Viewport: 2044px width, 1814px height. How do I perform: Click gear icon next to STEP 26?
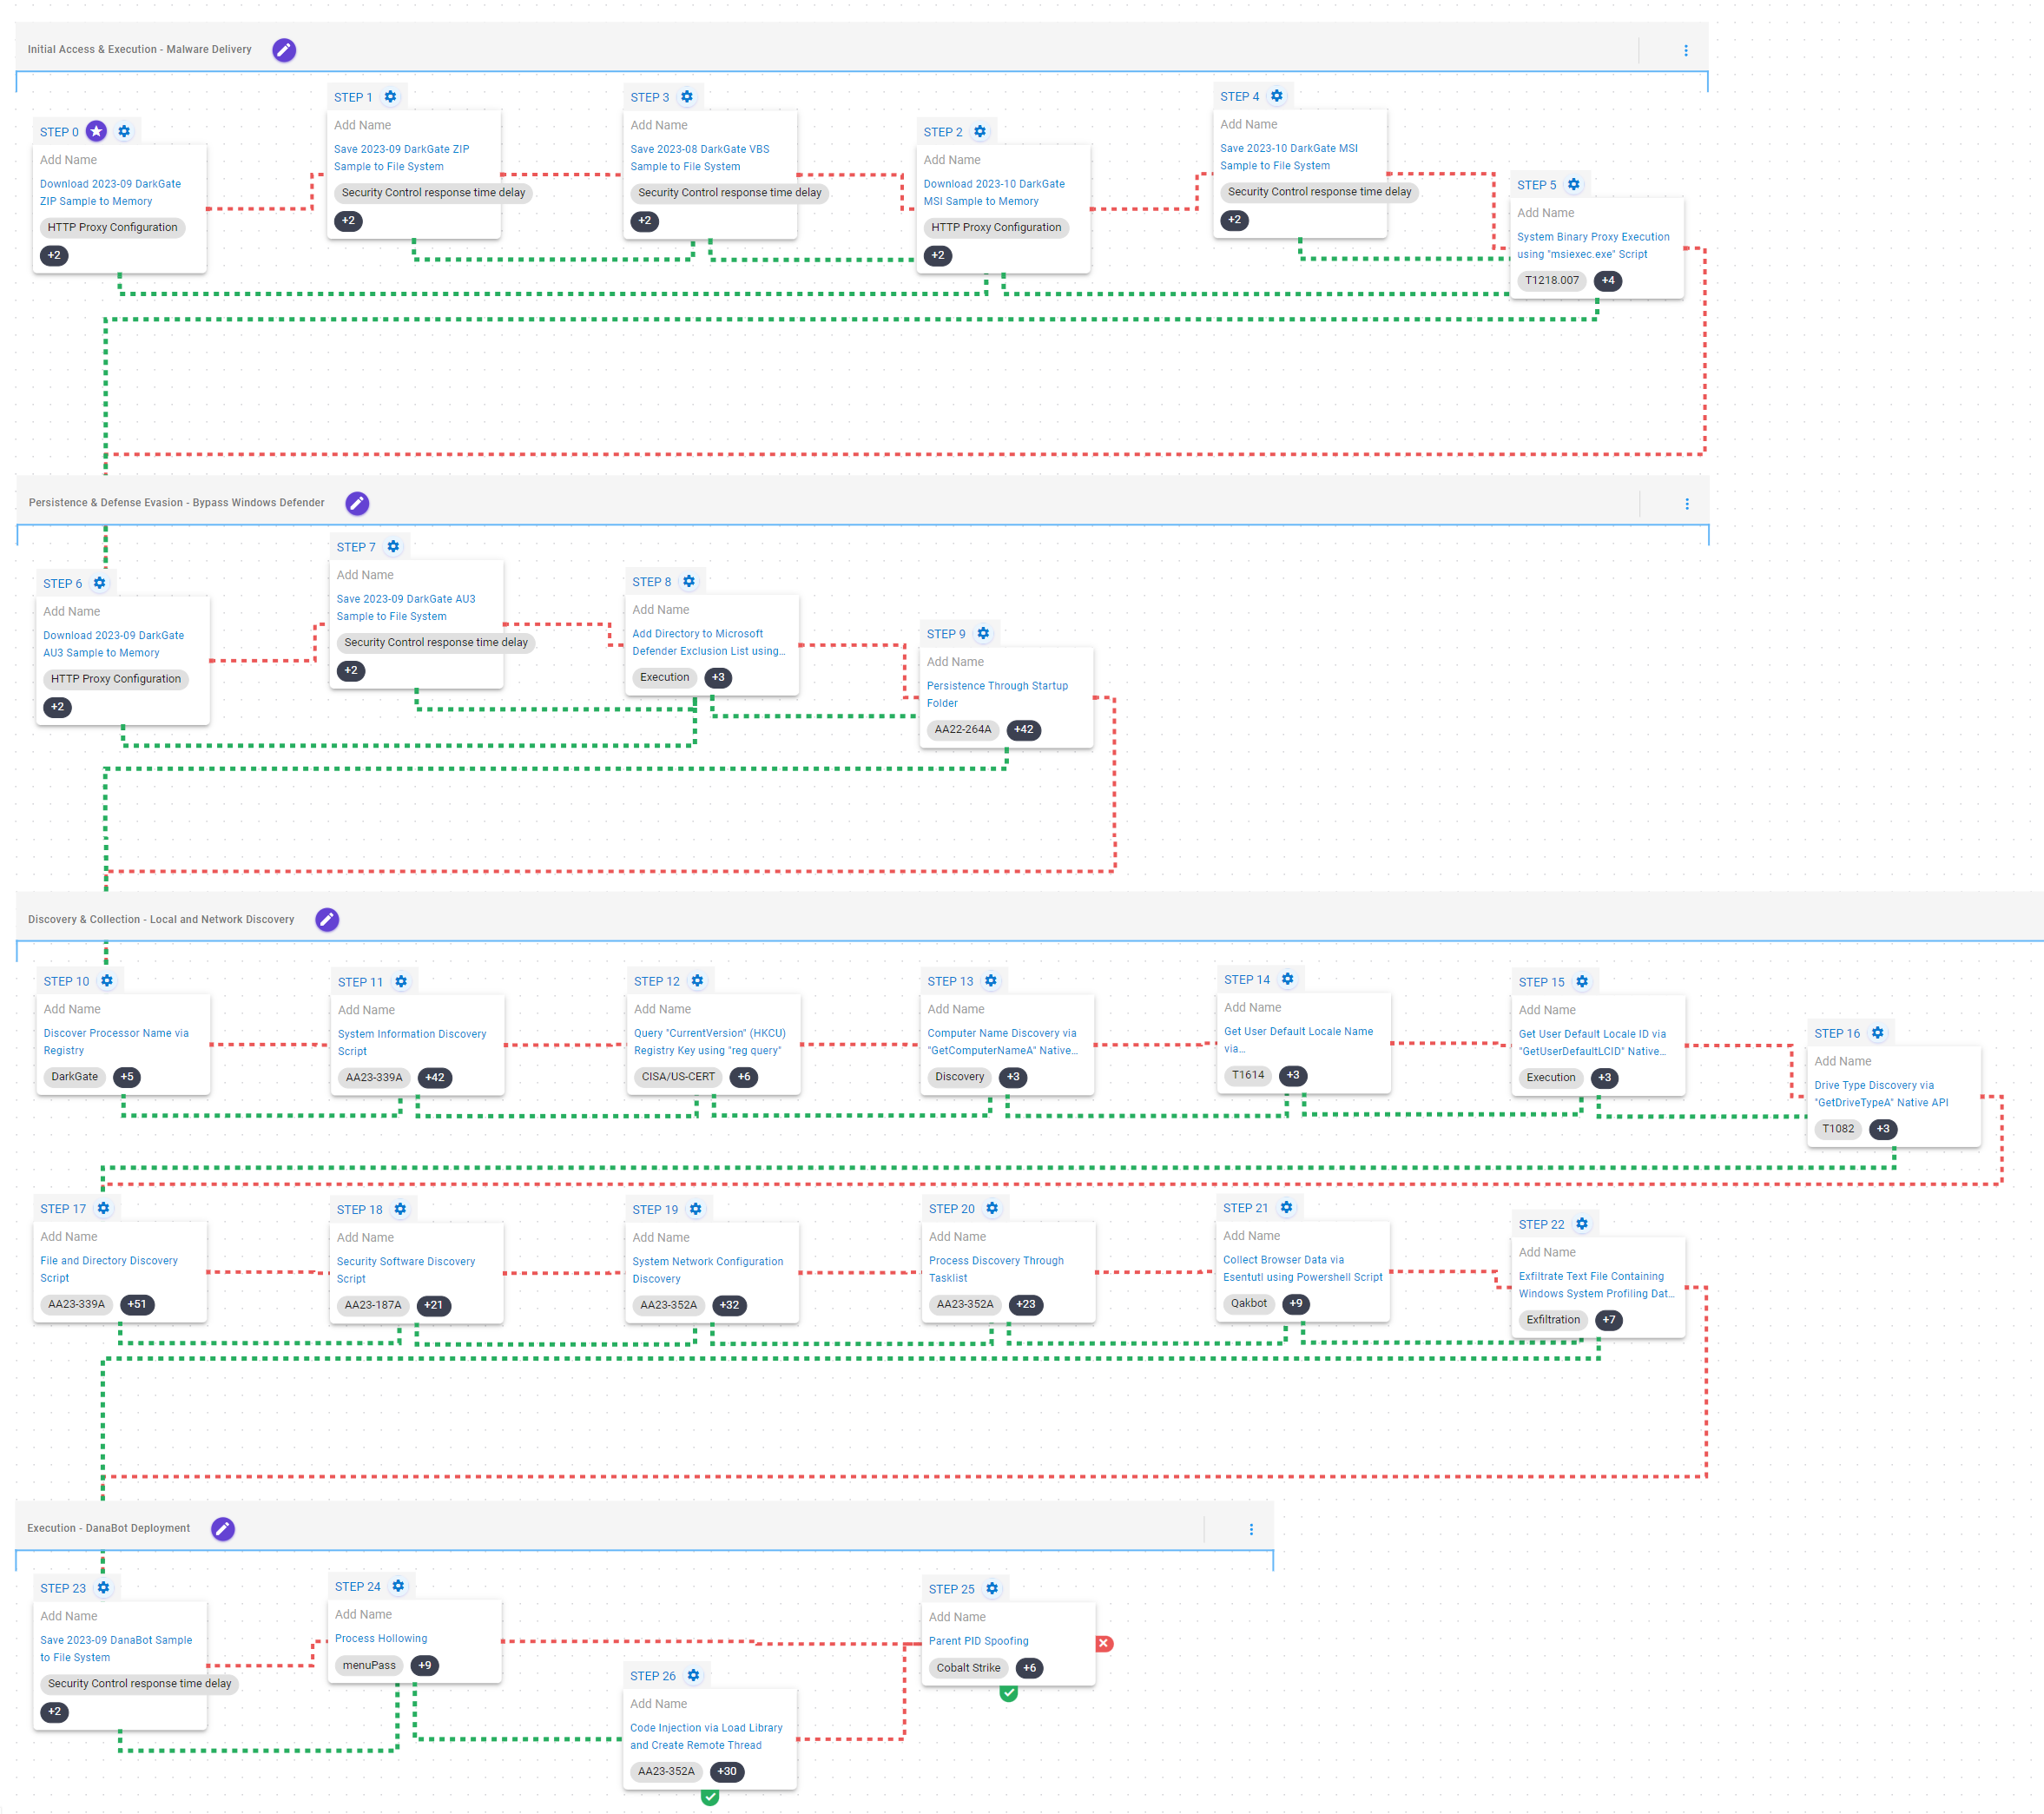(x=693, y=1675)
